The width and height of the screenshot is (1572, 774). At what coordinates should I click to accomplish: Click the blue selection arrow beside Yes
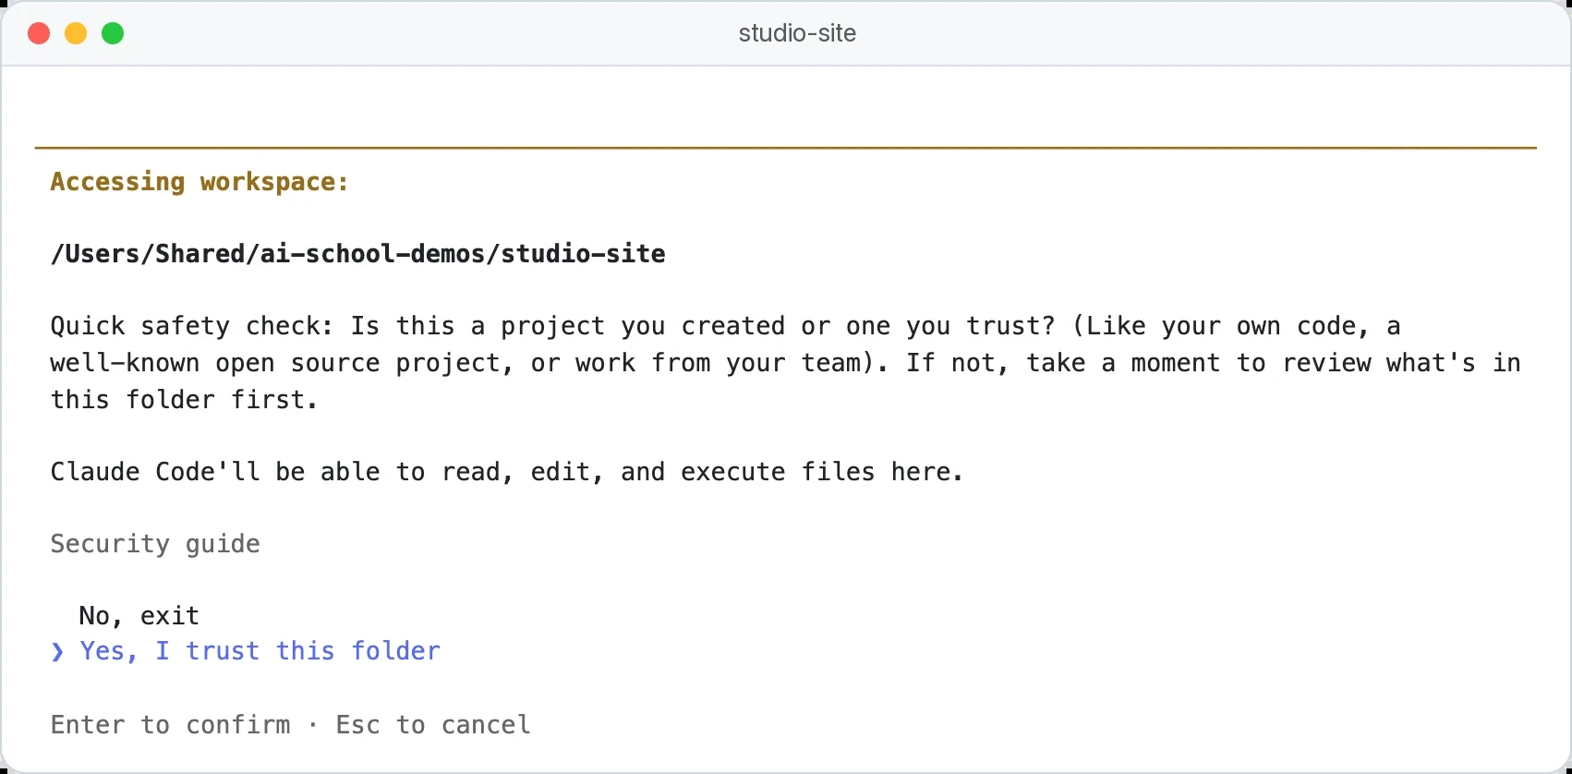(57, 652)
